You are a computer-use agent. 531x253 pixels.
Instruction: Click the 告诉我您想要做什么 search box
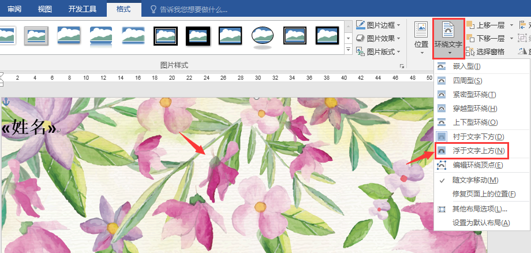[x=193, y=9]
